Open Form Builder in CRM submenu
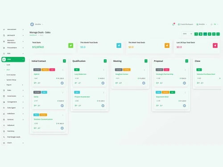Image resolution: width=223 pixels, height=167 pixels. pos(11,75)
